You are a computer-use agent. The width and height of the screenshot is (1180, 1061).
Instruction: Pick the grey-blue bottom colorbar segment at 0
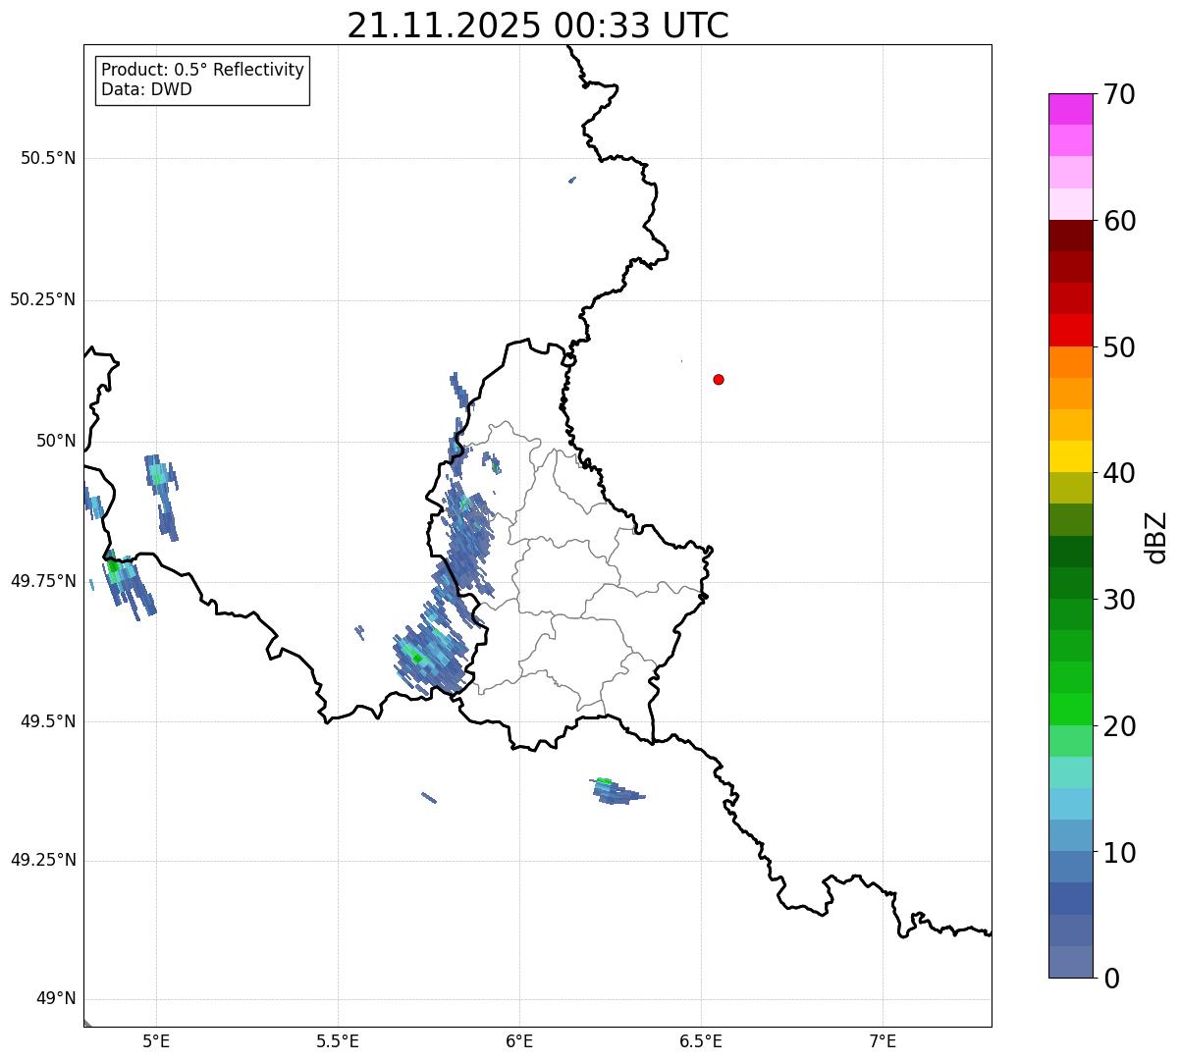tap(1070, 962)
